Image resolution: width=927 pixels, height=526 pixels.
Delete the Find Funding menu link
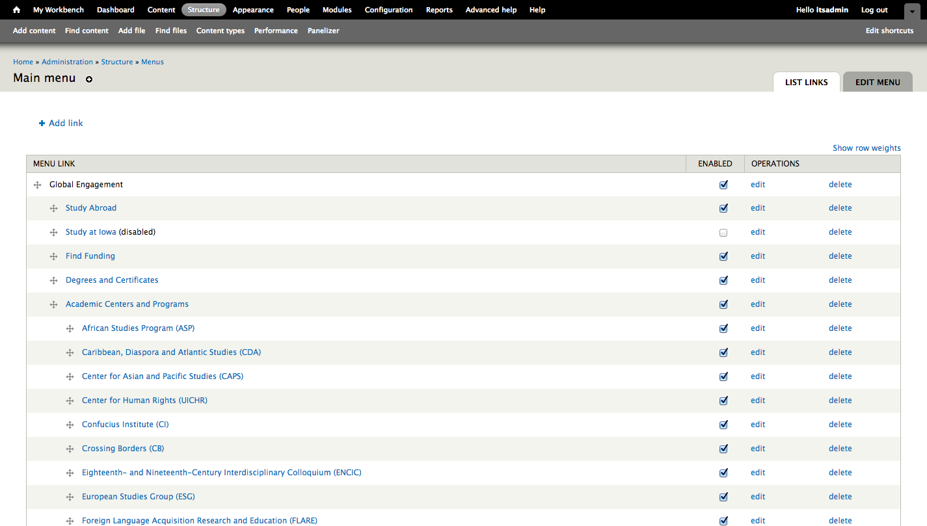840,256
